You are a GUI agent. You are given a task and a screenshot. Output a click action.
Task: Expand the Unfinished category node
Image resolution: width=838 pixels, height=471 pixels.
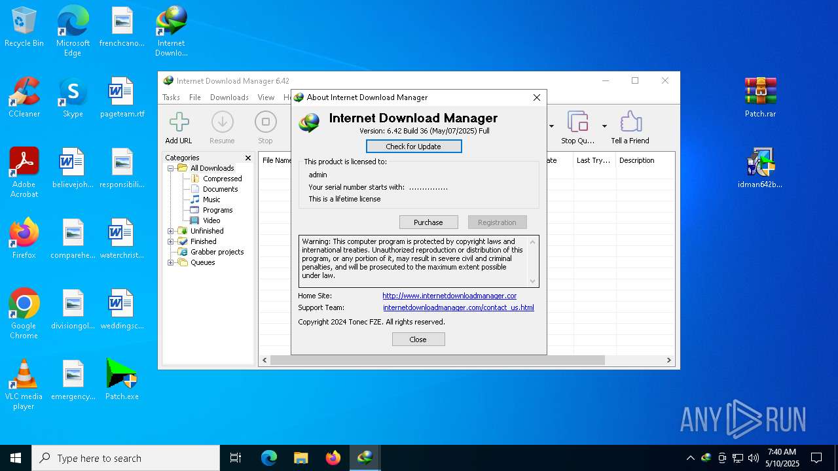(x=171, y=231)
